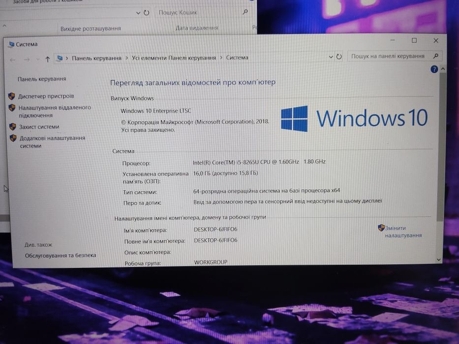The height and width of the screenshot is (344, 459).
Task: Expand chevron after Панель керування breadcrumb
Action: coord(126,58)
